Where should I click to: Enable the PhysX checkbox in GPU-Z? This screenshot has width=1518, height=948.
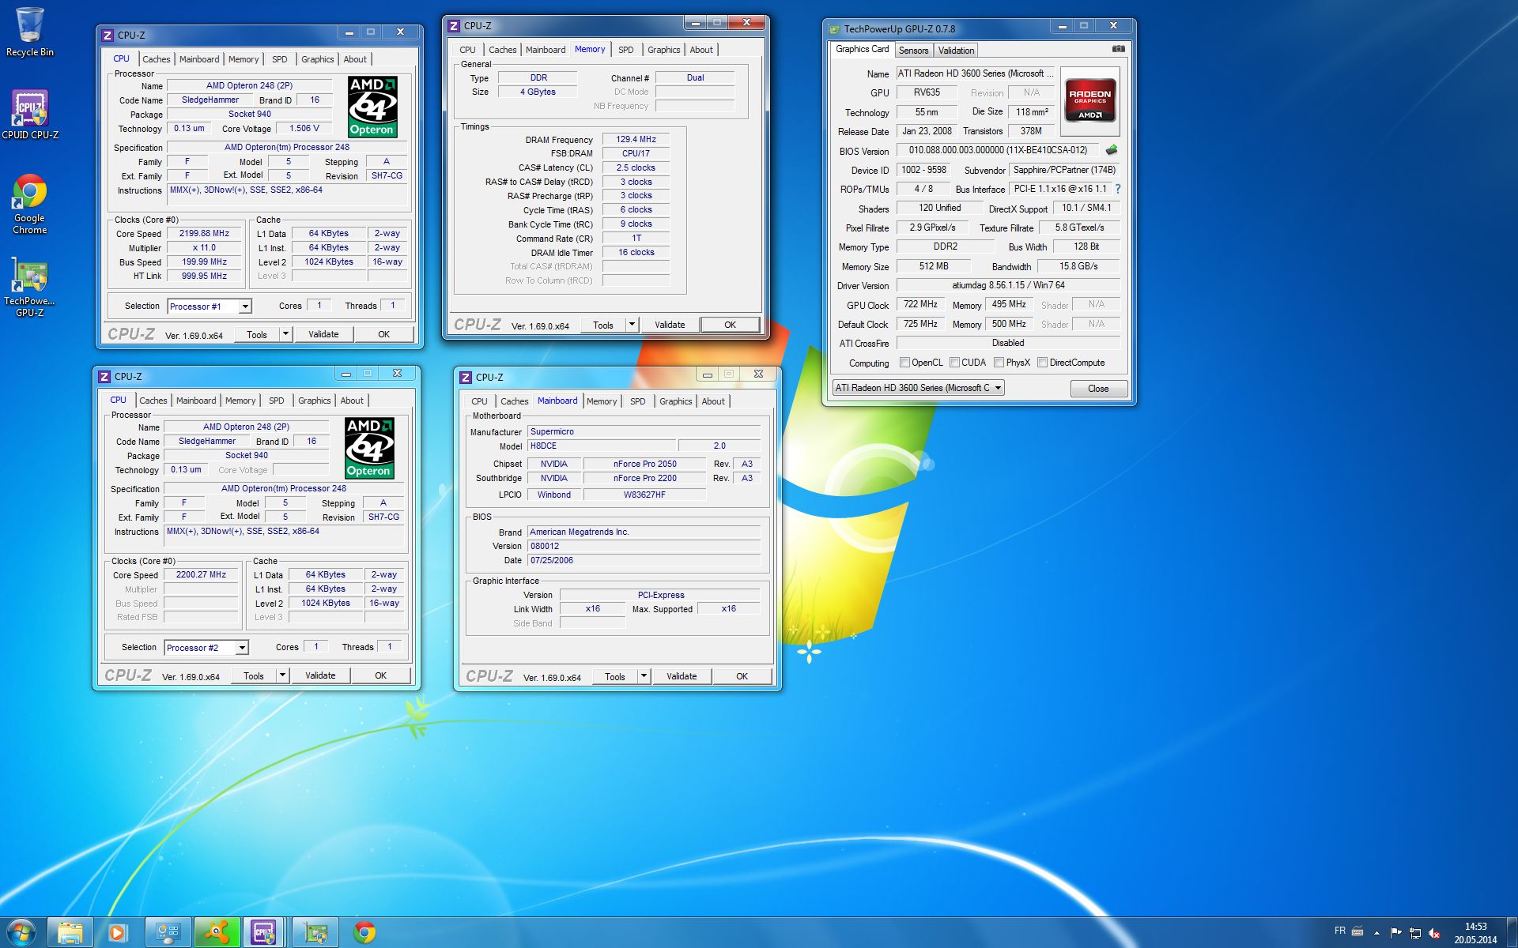click(x=999, y=363)
